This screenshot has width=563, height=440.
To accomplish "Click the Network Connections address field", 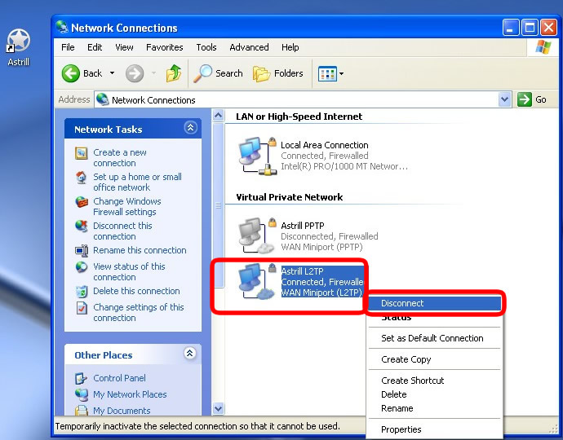I will pyautogui.click(x=296, y=99).
